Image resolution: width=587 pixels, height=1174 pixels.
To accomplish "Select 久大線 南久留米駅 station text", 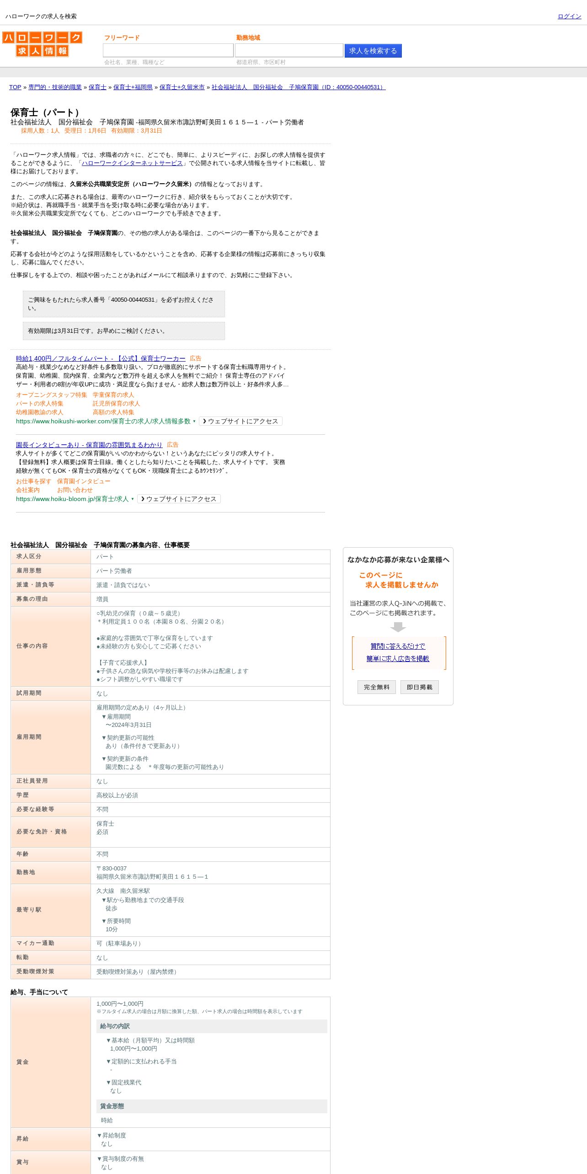I will point(123,891).
